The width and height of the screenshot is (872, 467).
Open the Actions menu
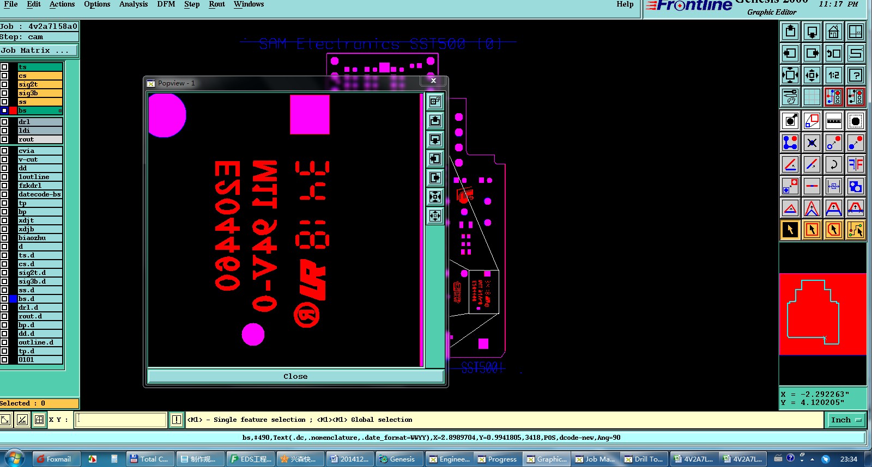(x=62, y=4)
